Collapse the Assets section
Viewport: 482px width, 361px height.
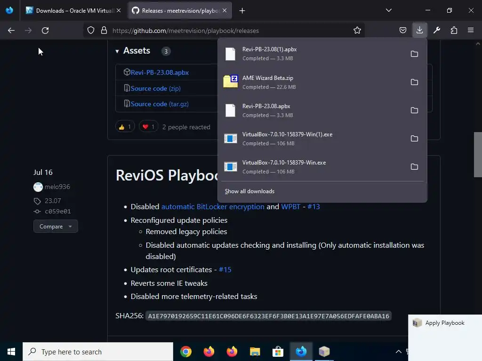117,51
